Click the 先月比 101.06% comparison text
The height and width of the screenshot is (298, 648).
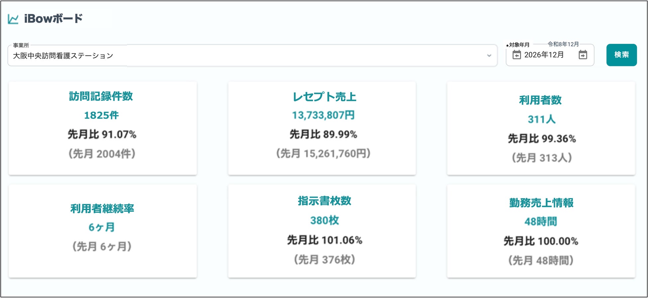click(324, 240)
